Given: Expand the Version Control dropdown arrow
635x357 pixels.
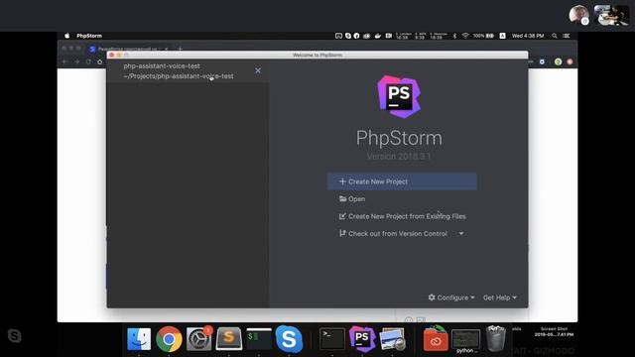Looking at the screenshot, I should pyautogui.click(x=461, y=234).
